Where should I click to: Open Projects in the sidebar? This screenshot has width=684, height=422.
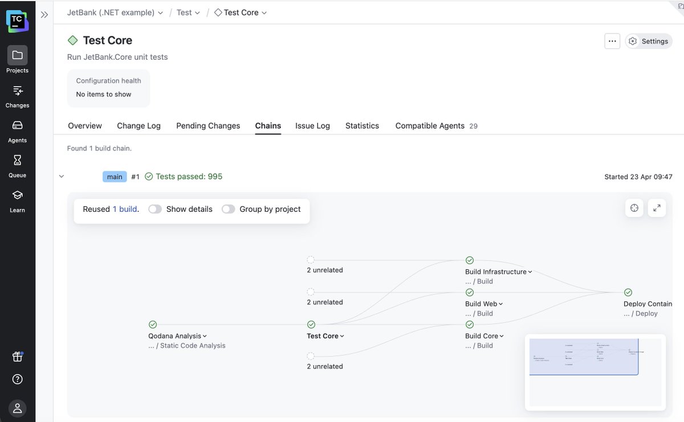[x=17, y=60]
